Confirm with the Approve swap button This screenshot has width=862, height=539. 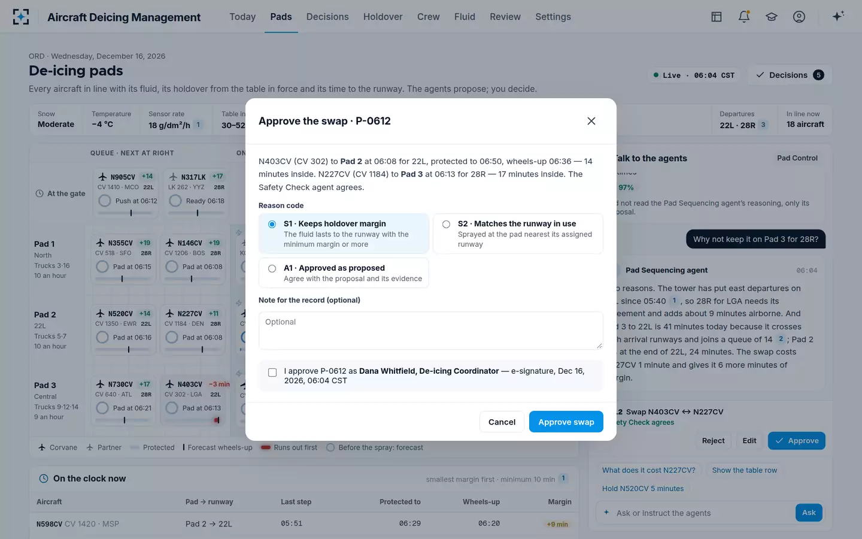(566, 422)
